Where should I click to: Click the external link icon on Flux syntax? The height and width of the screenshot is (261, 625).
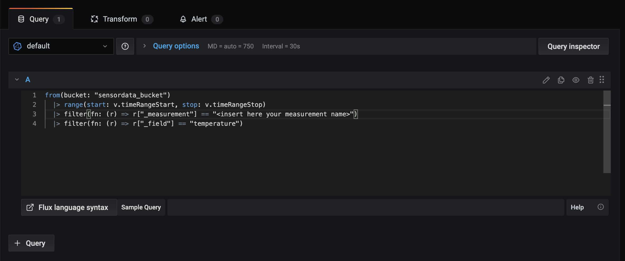[30, 207]
